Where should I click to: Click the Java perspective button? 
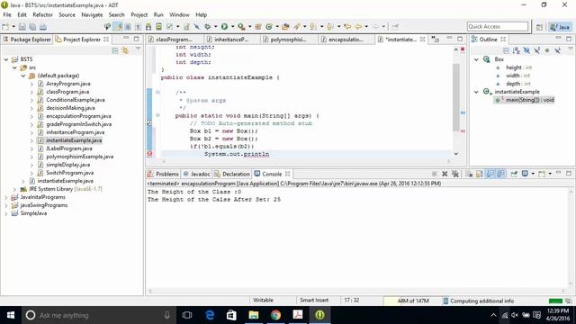[x=560, y=27]
